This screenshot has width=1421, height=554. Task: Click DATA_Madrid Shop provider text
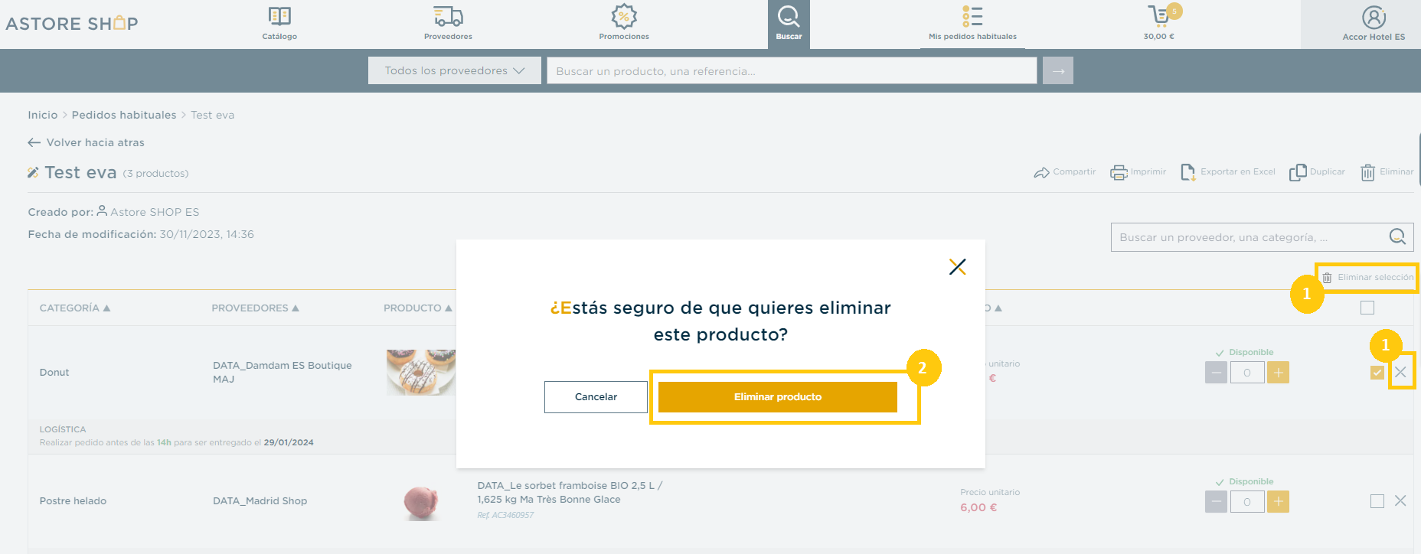point(260,501)
